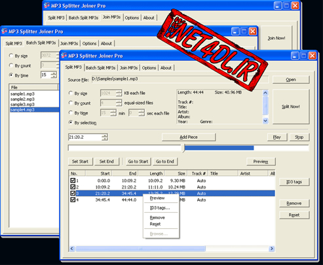
Task: Click scroll left arrow of piece list
Action: click(x=72, y=249)
